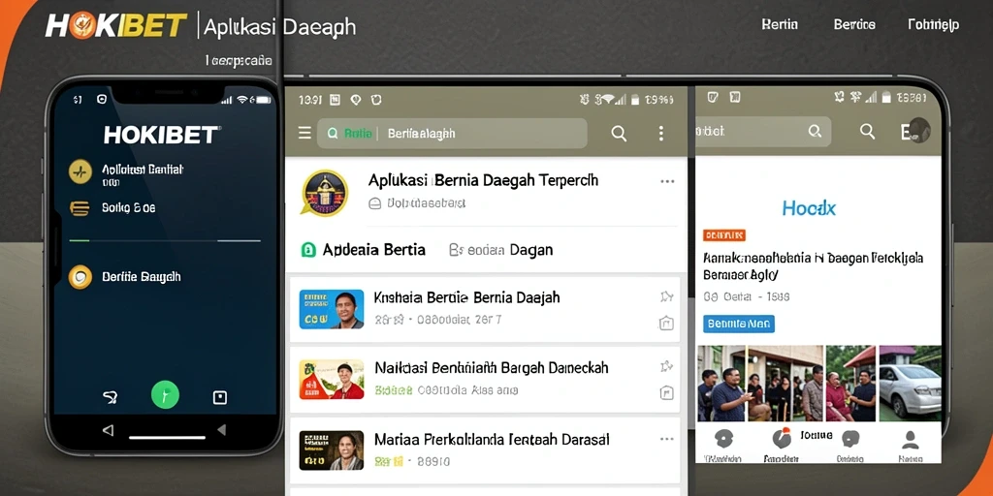Open the middle news photo of the seated crowd
Image resolution: width=993 pixels, height=496 pixels.
click(x=785, y=383)
